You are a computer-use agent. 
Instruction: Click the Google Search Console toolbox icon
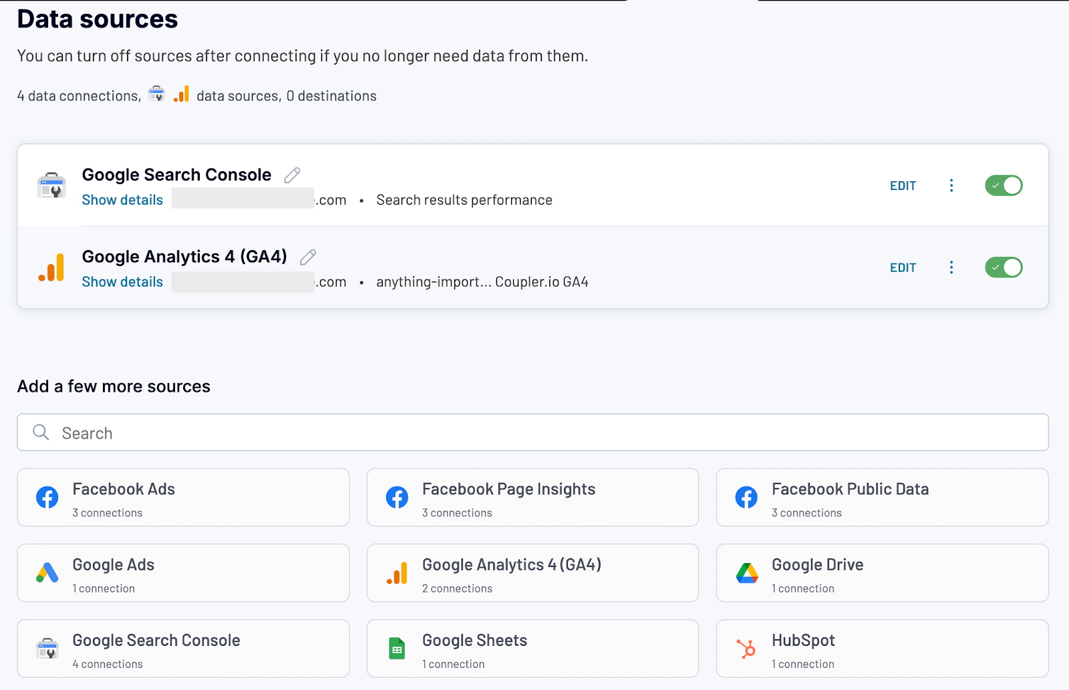tap(51, 186)
